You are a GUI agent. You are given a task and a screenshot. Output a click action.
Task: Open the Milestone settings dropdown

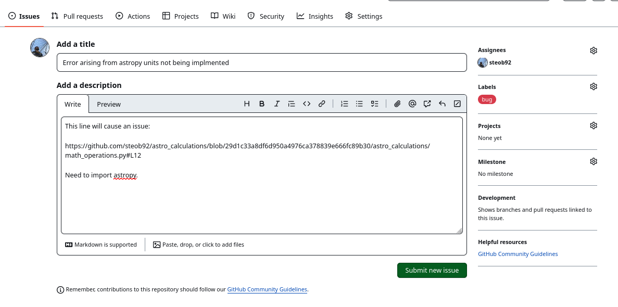click(x=594, y=161)
